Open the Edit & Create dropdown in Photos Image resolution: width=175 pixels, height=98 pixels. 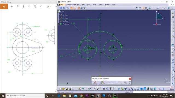click(49, 7)
